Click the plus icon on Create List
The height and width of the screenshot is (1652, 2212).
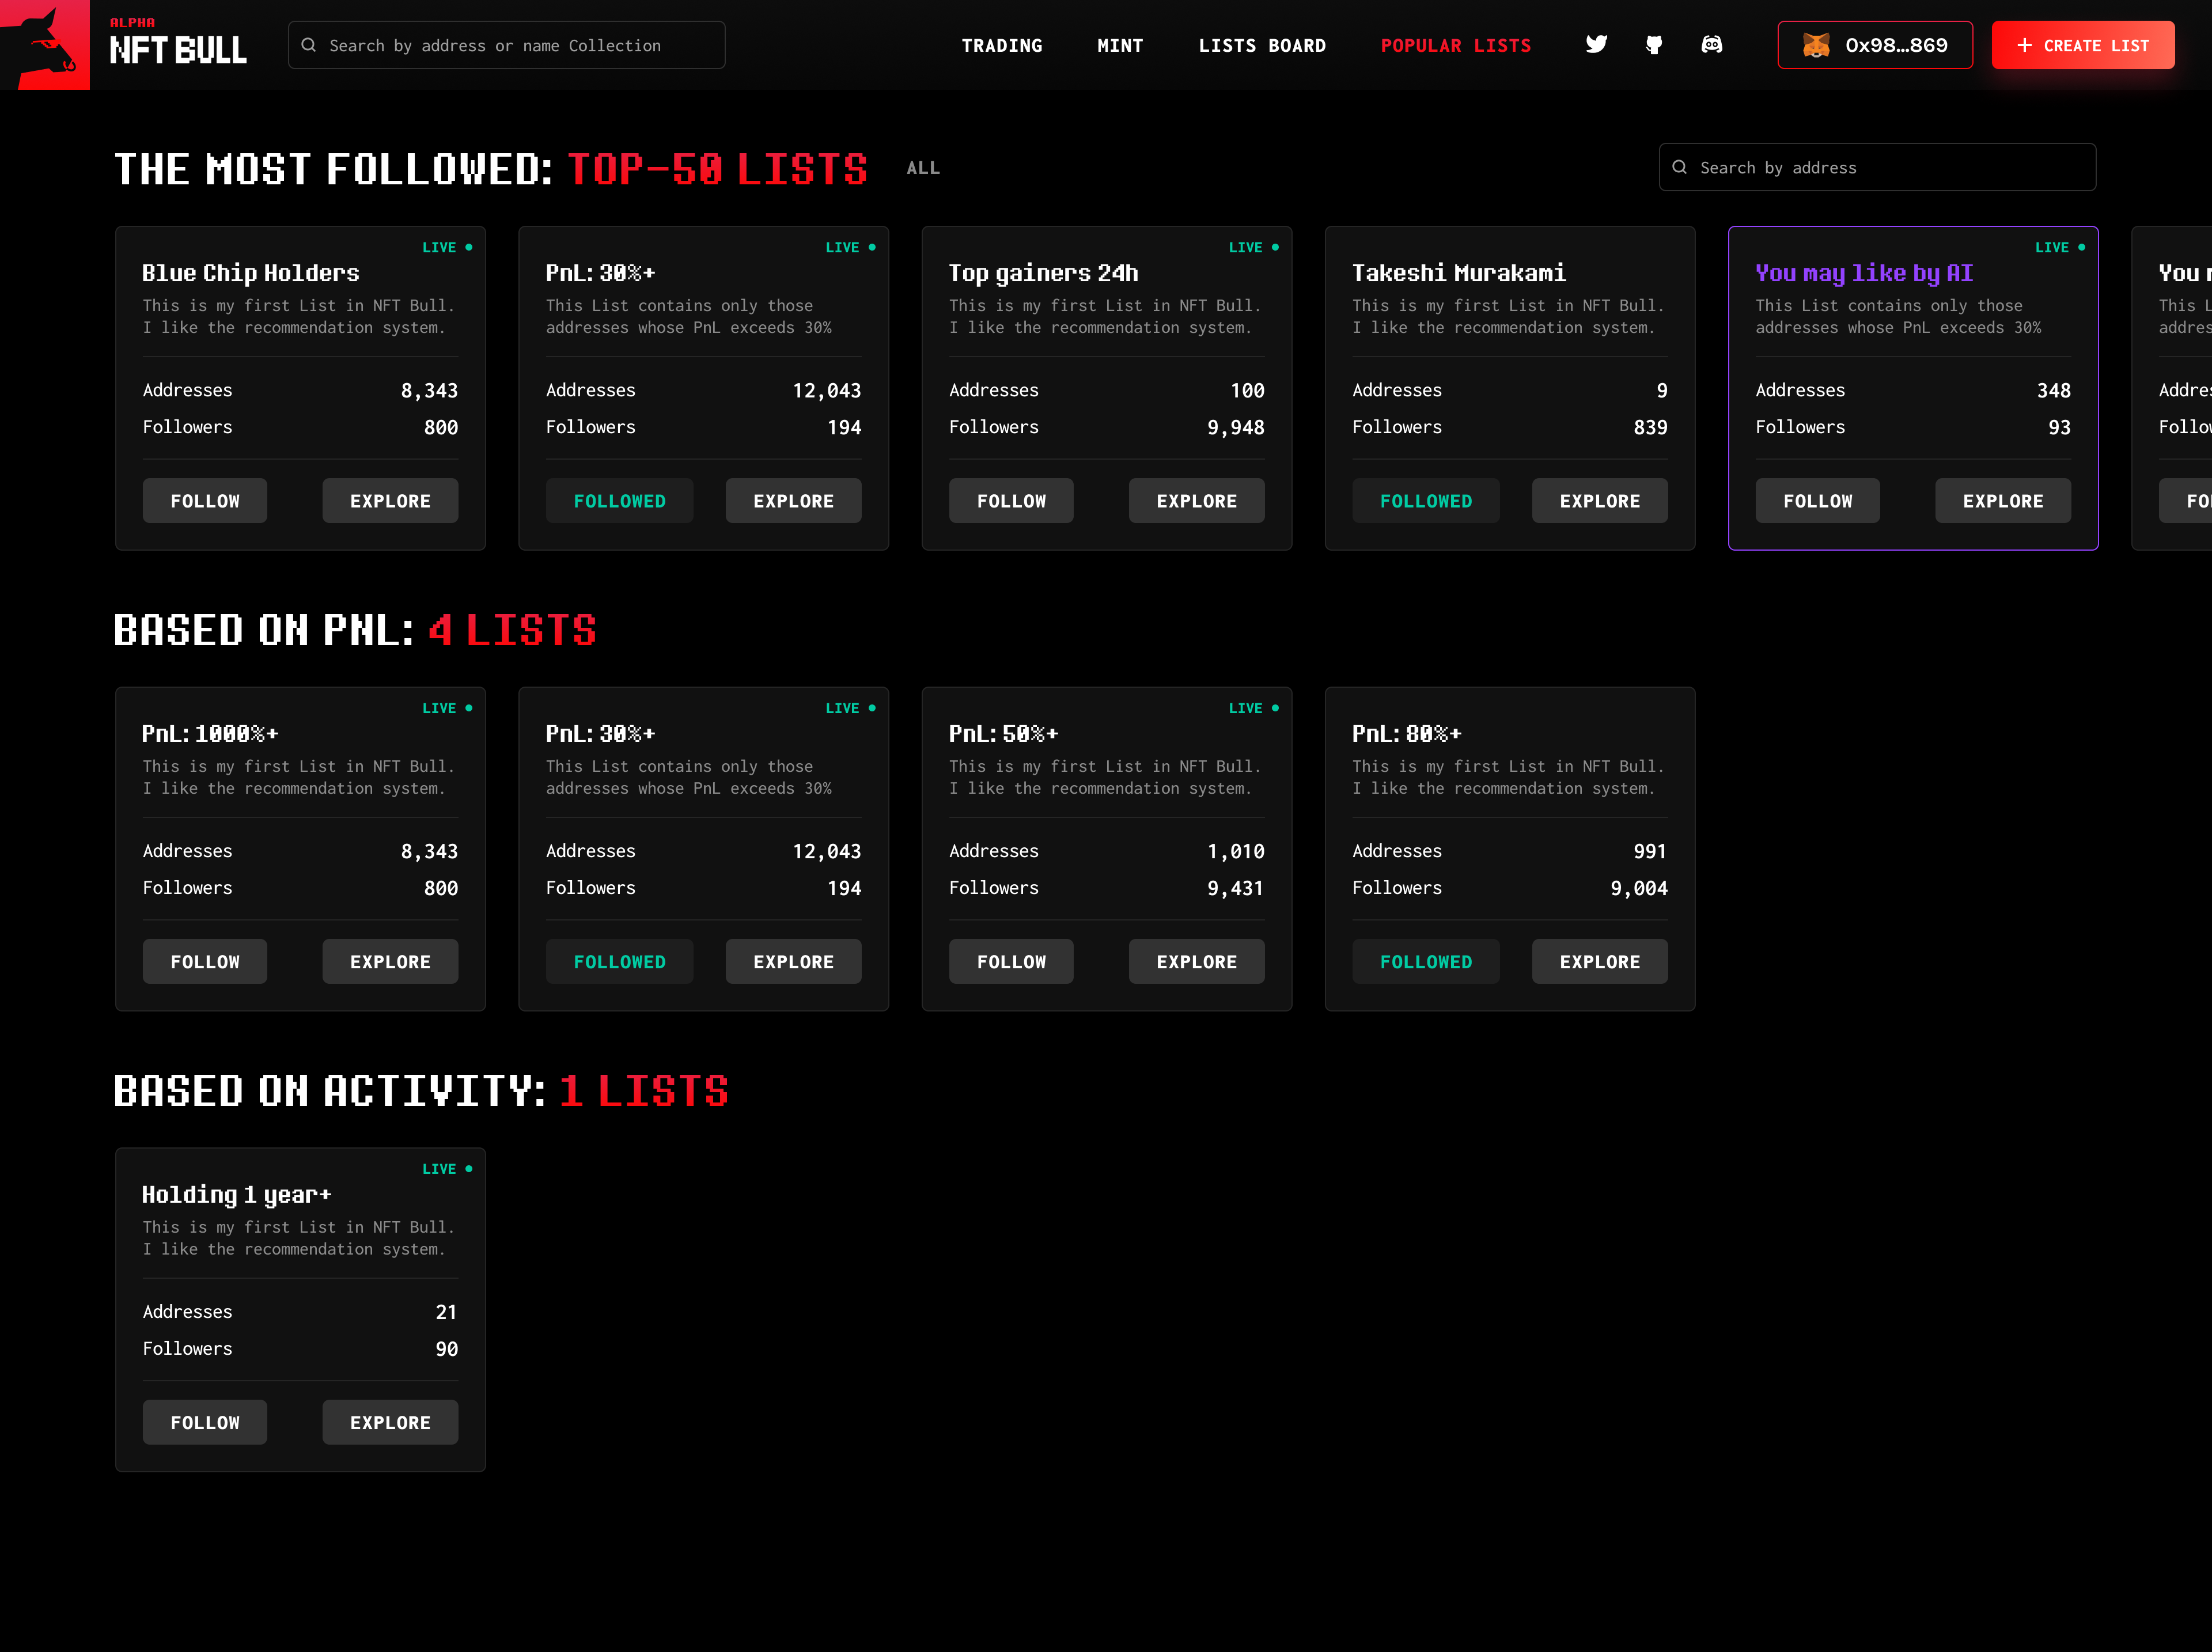2024,45
